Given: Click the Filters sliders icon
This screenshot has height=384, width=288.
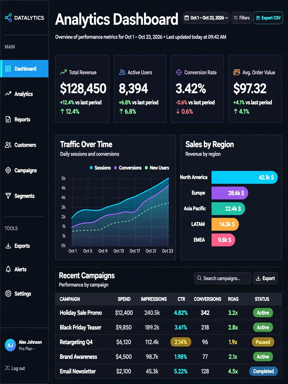Looking at the screenshot, I should [x=236, y=18].
